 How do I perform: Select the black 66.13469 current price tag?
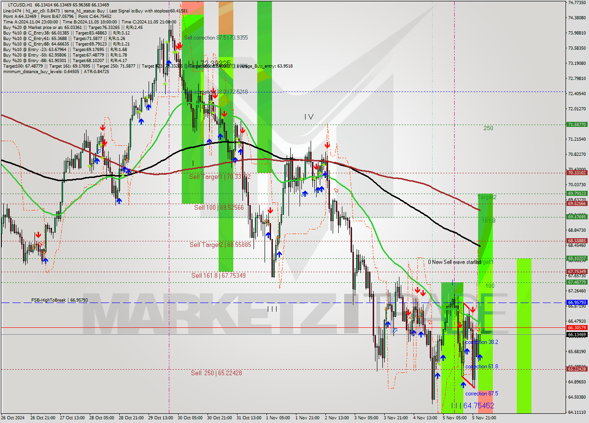tap(577, 334)
